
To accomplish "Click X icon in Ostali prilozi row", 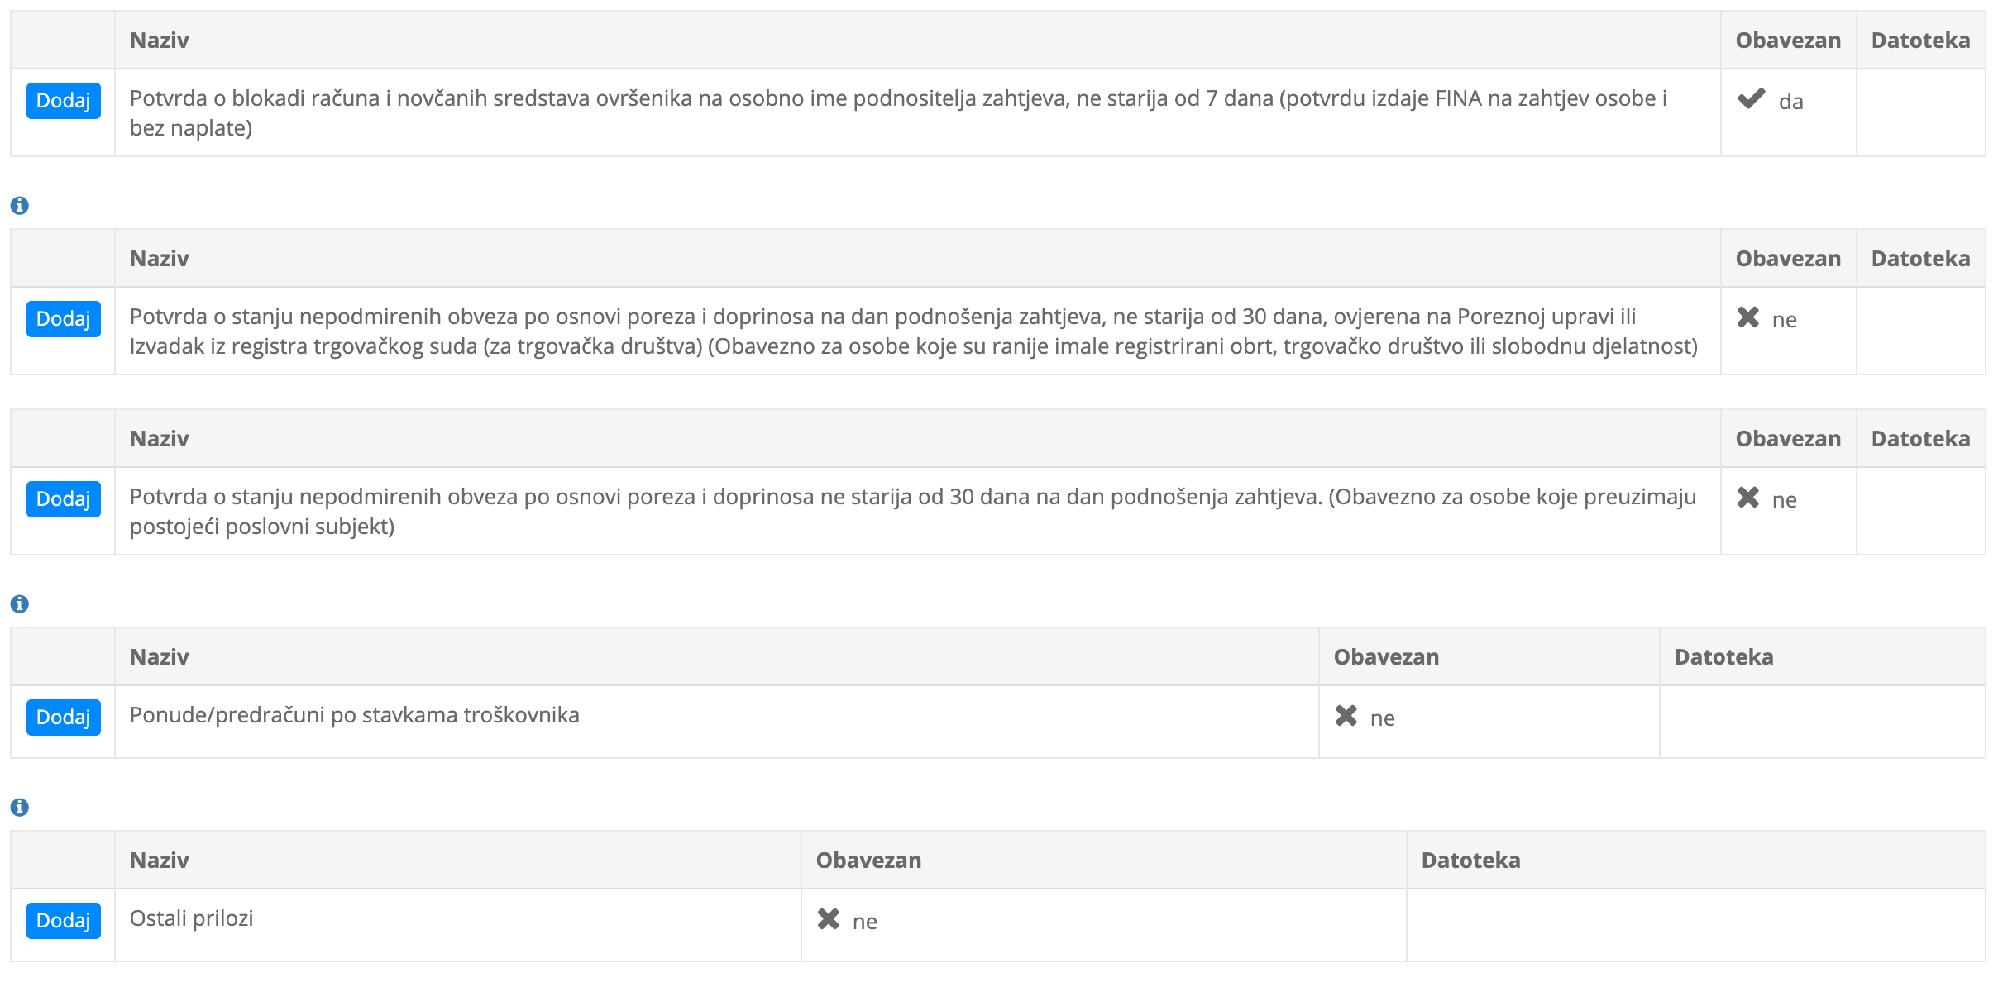I will 829,919.
